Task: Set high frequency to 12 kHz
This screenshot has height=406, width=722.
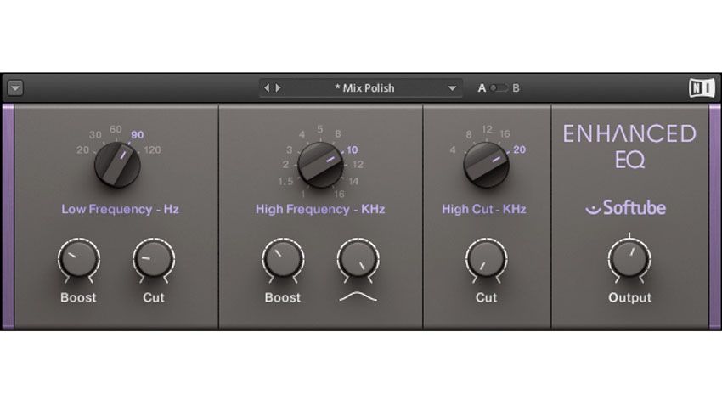Action: tap(358, 165)
